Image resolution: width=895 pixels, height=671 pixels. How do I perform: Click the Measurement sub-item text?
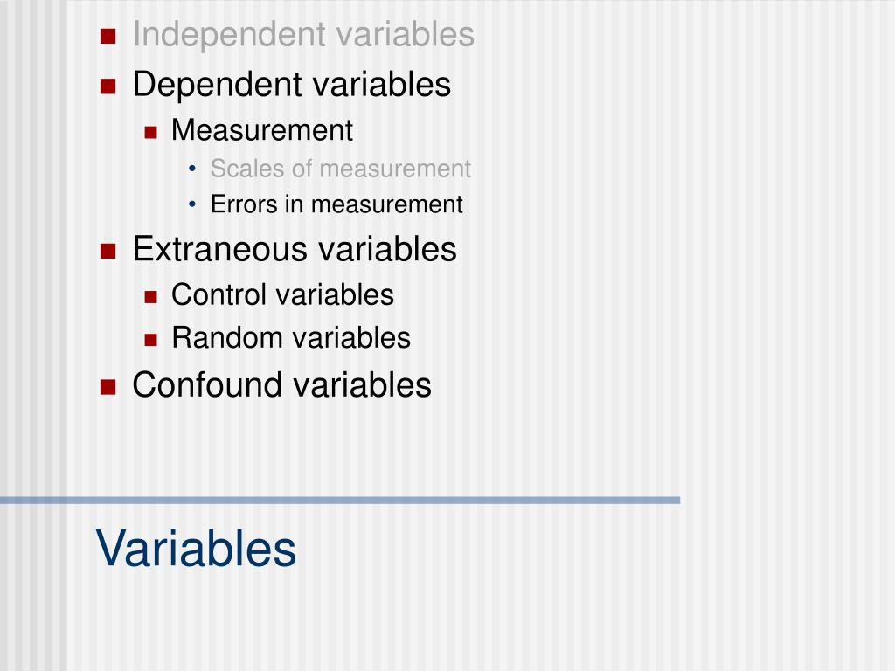click(x=262, y=130)
